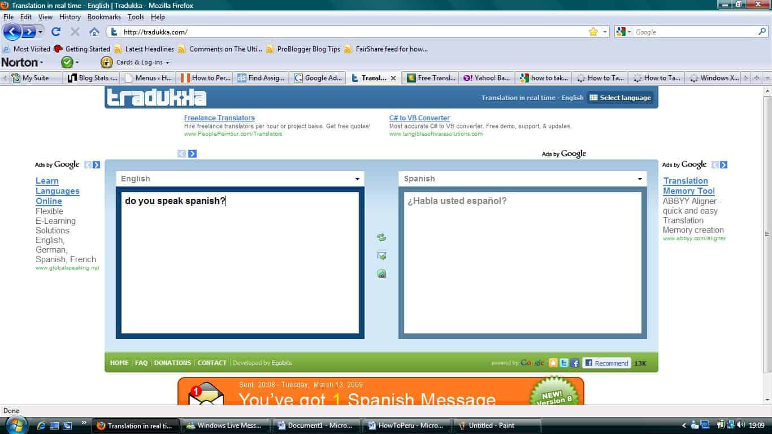Open the Tools menu
This screenshot has width=772, height=434.
click(x=136, y=17)
